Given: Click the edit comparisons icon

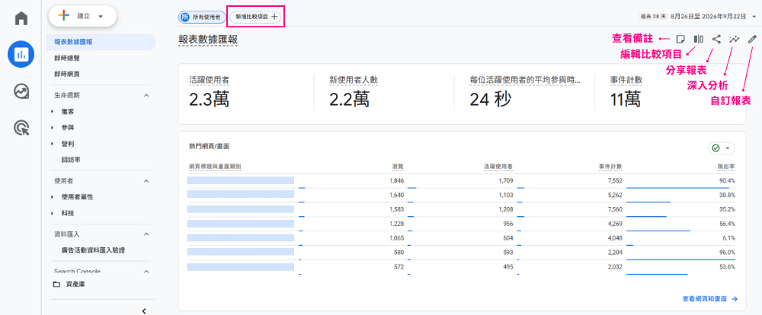Looking at the screenshot, I should [698, 40].
